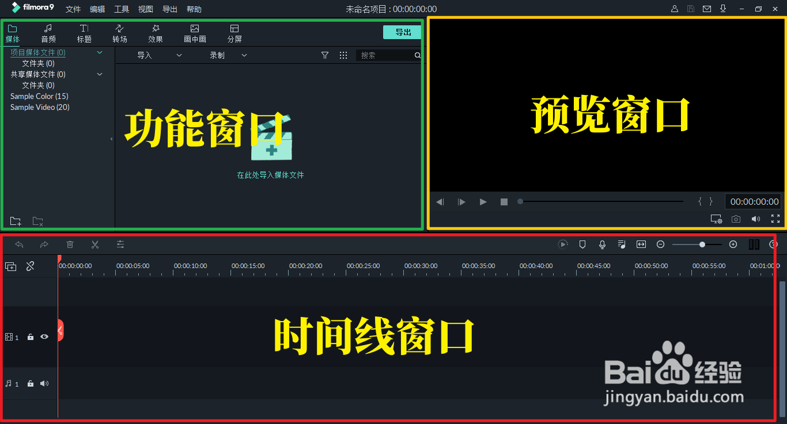This screenshot has width=787, height=424.
Task: Open the 文件 menu
Action: pos(73,9)
